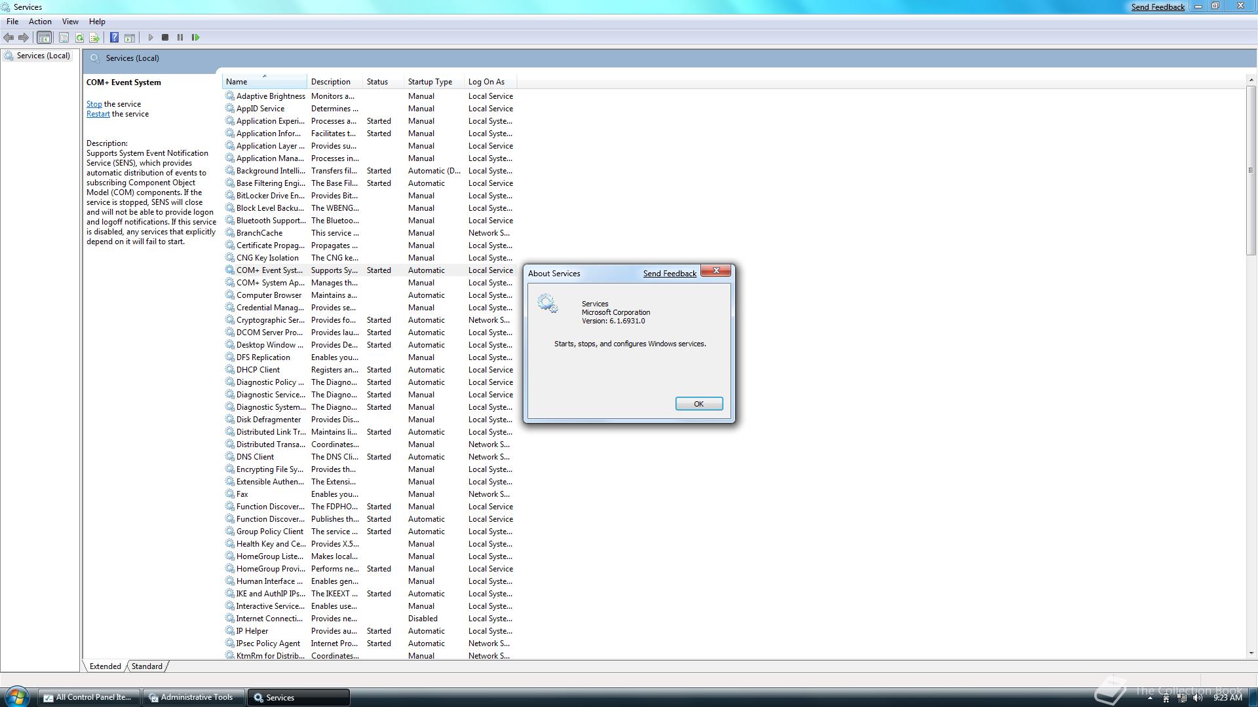This screenshot has height=707, width=1258.
Task: Open the Help menu
Action: coord(97,22)
